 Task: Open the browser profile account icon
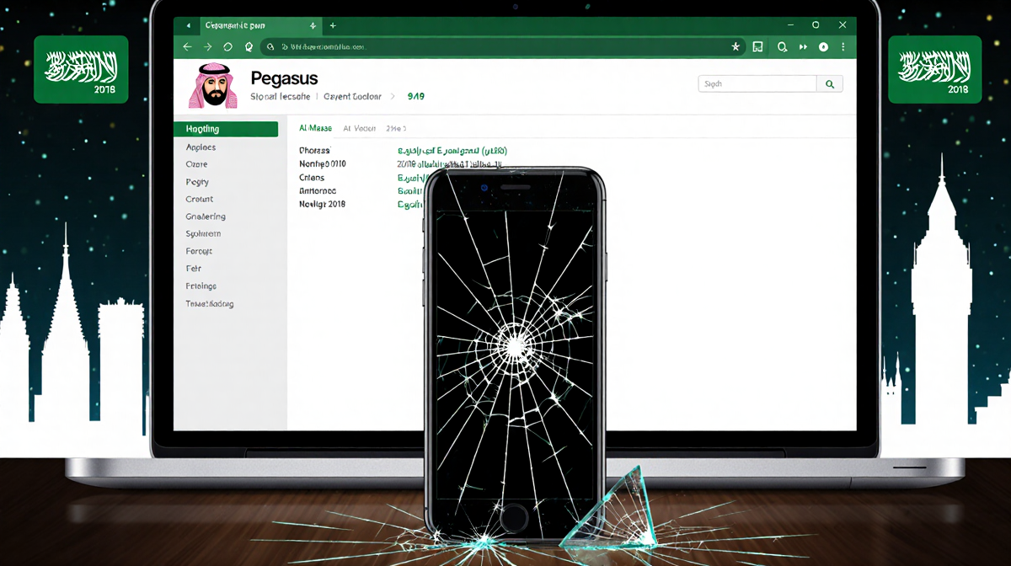click(823, 46)
